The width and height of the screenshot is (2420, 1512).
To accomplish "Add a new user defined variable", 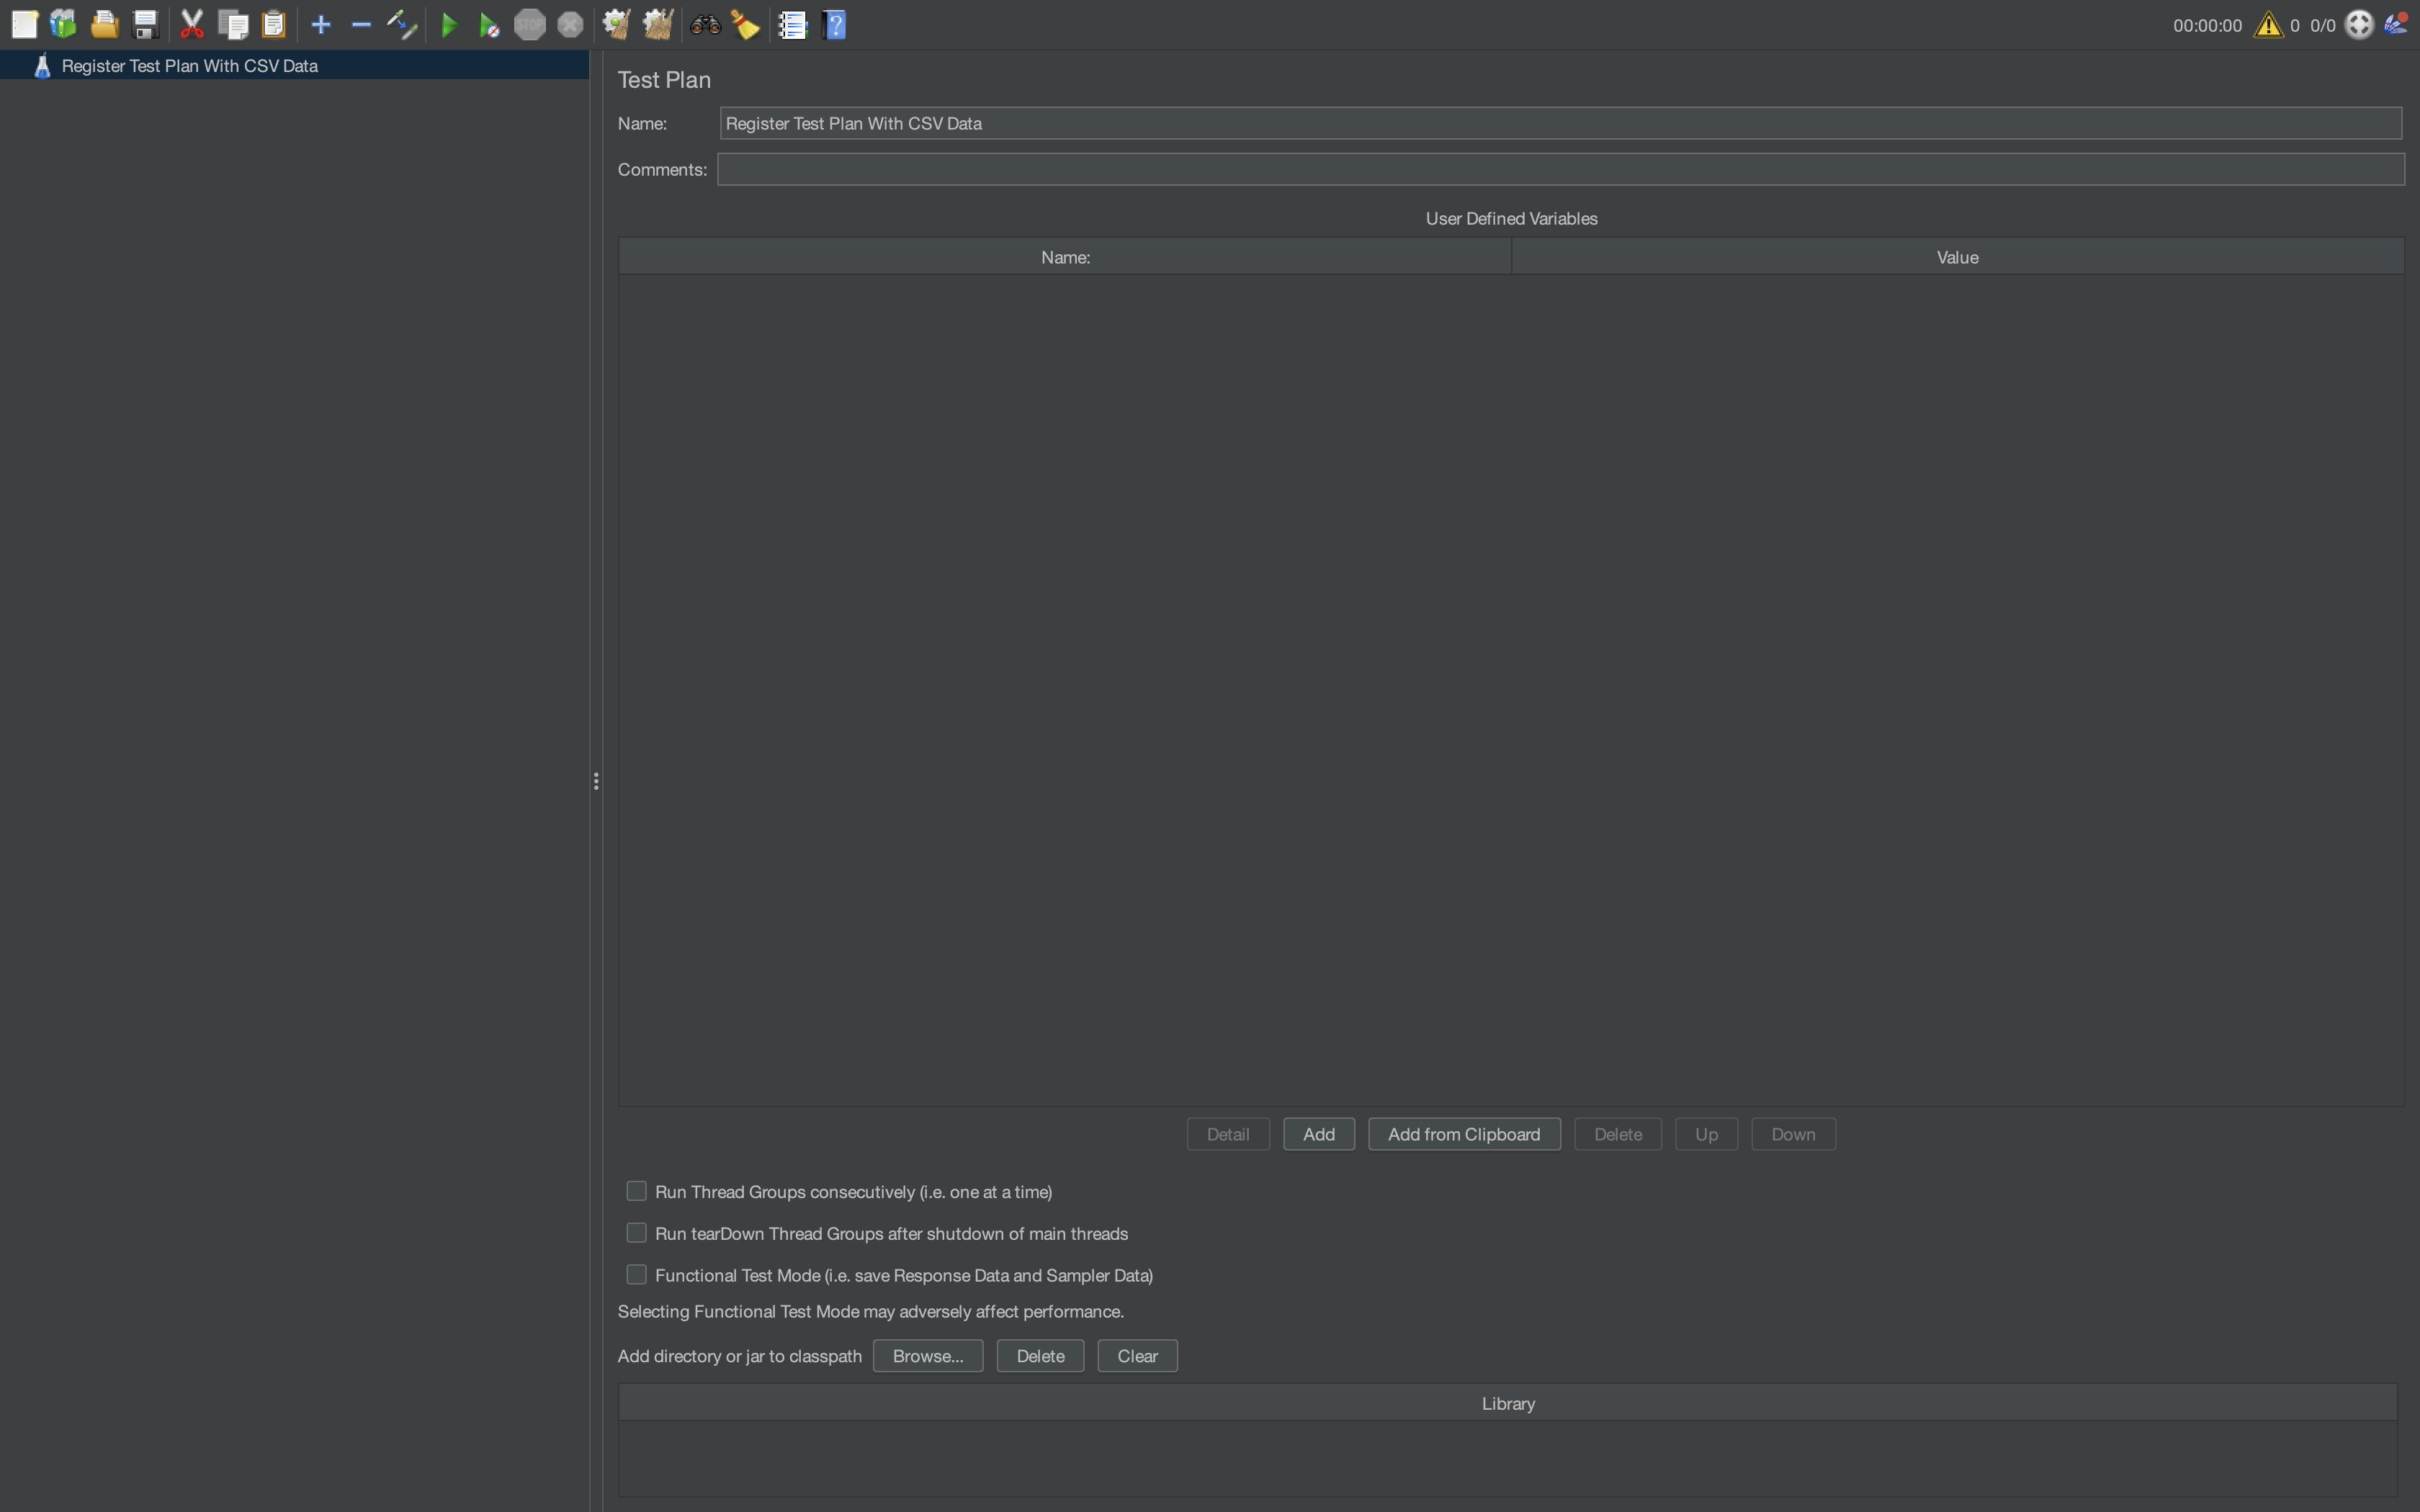I will (1318, 1134).
